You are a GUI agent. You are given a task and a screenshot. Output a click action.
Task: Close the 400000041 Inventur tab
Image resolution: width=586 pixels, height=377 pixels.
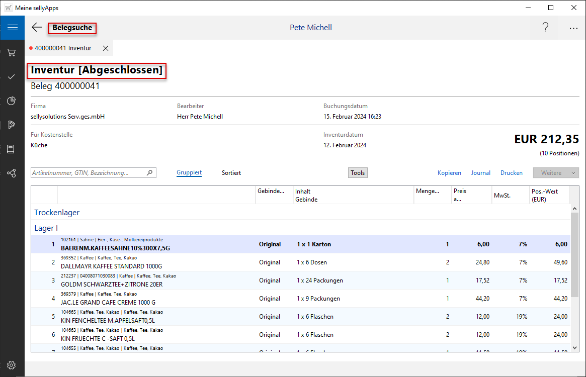(106, 48)
